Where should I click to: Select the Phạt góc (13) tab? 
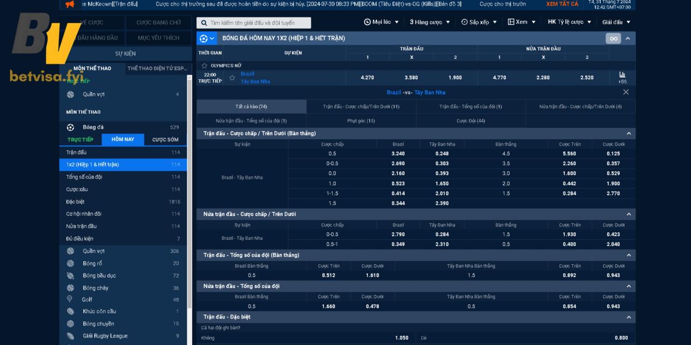[361, 121]
